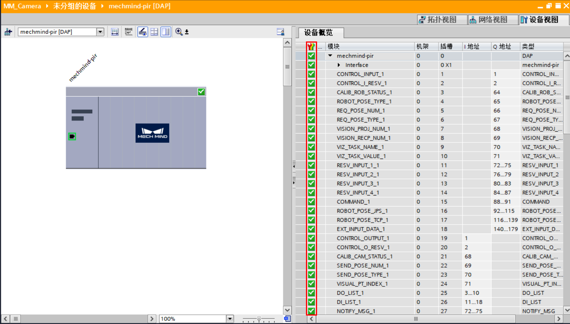The width and height of the screenshot is (570, 324).
Task: Click the green status icon for Interface row
Action: [311, 65]
